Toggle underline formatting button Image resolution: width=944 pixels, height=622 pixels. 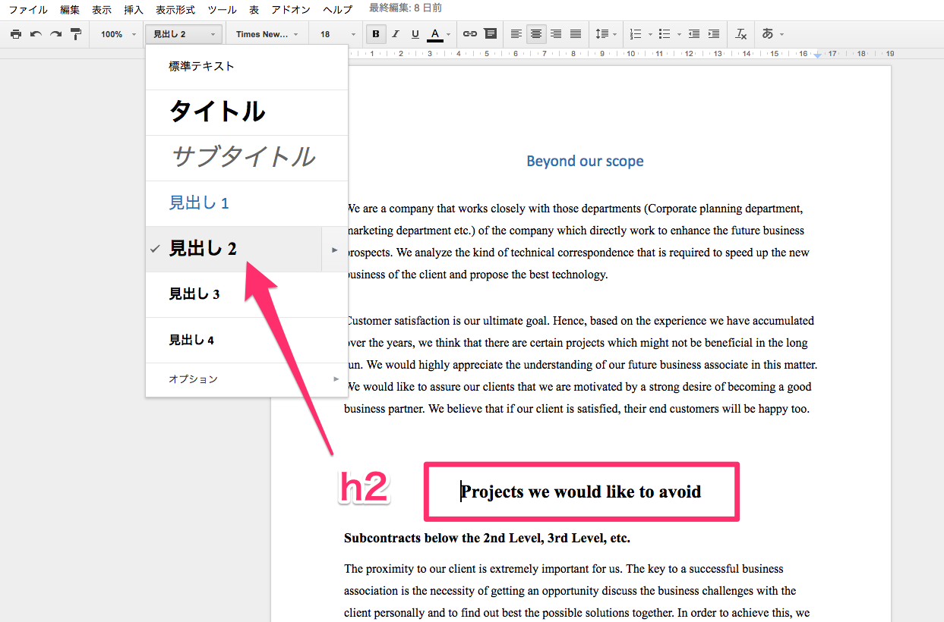(415, 34)
